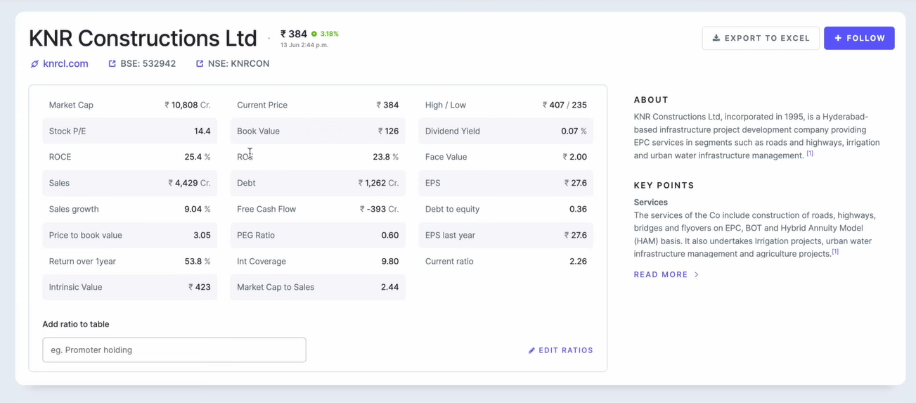Viewport: 916px width, 403px height.
Task: Click the plus icon in the Follow button
Action: click(x=838, y=38)
